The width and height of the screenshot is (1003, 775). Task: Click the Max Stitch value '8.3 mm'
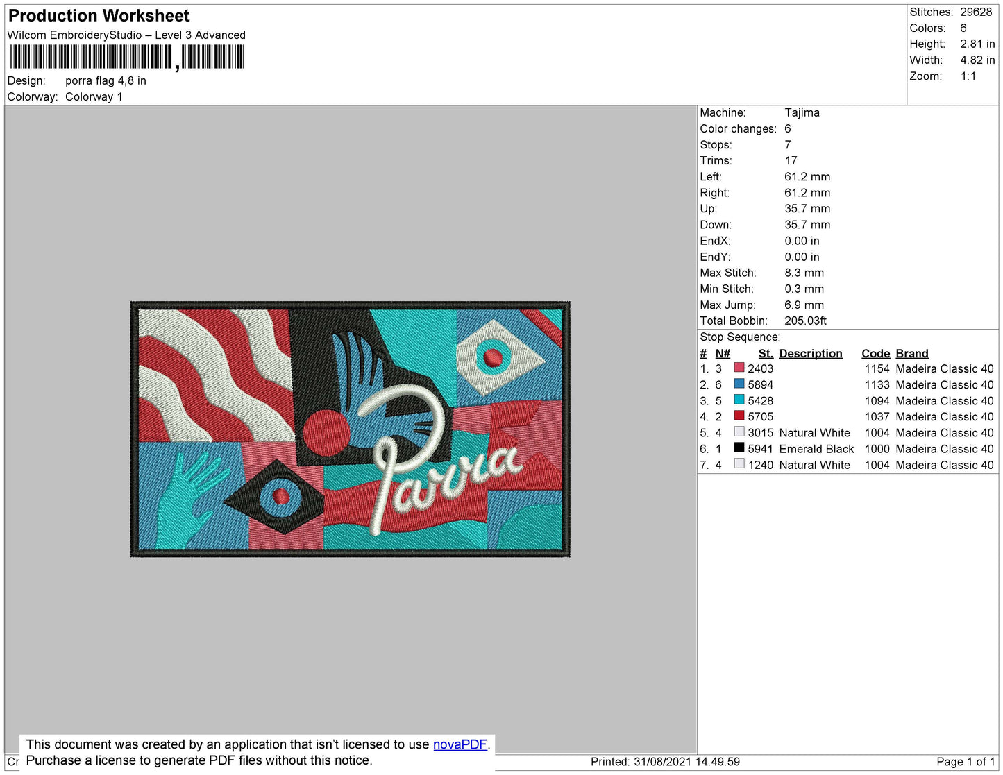tap(804, 273)
